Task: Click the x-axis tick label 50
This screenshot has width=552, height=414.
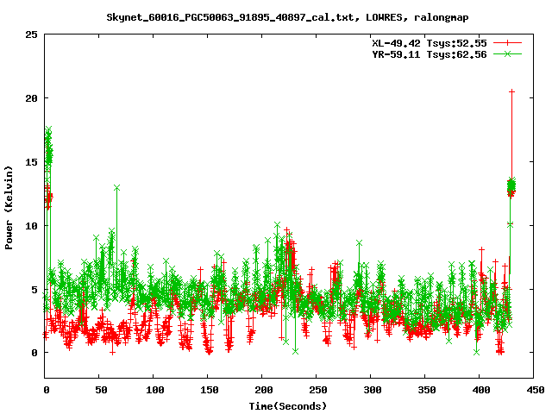Action: pyautogui.click(x=101, y=390)
